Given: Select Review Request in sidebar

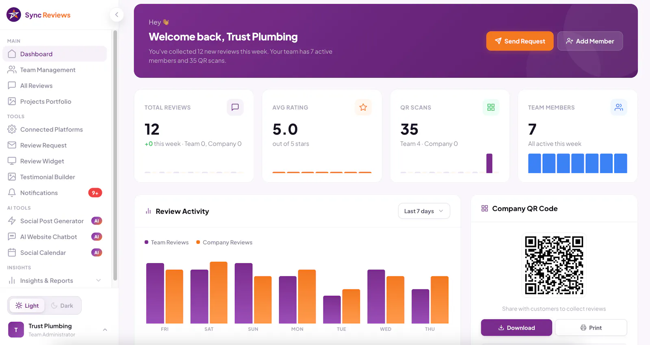Looking at the screenshot, I should [x=55, y=145].
